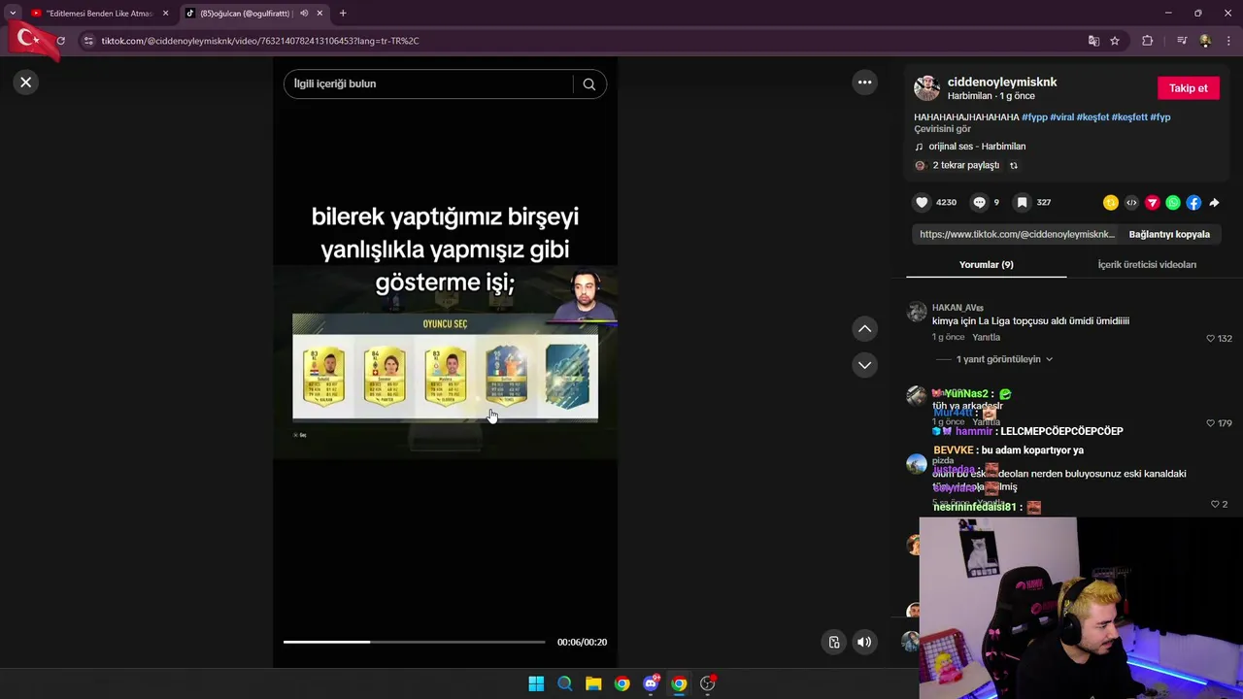Open the tab search dropdown chevron
This screenshot has width=1243, height=699.
[12, 14]
